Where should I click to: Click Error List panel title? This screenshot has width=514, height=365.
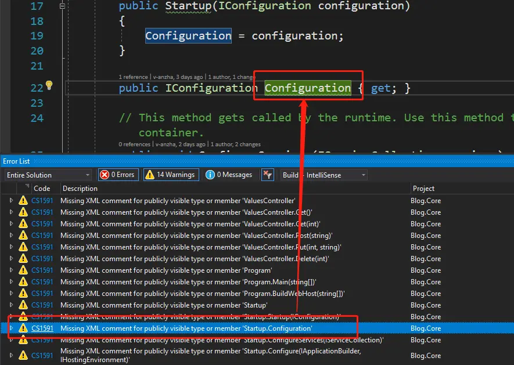pos(16,161)
